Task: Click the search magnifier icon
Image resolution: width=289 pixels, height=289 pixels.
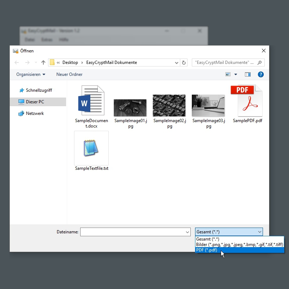Action: pos(260,62)
